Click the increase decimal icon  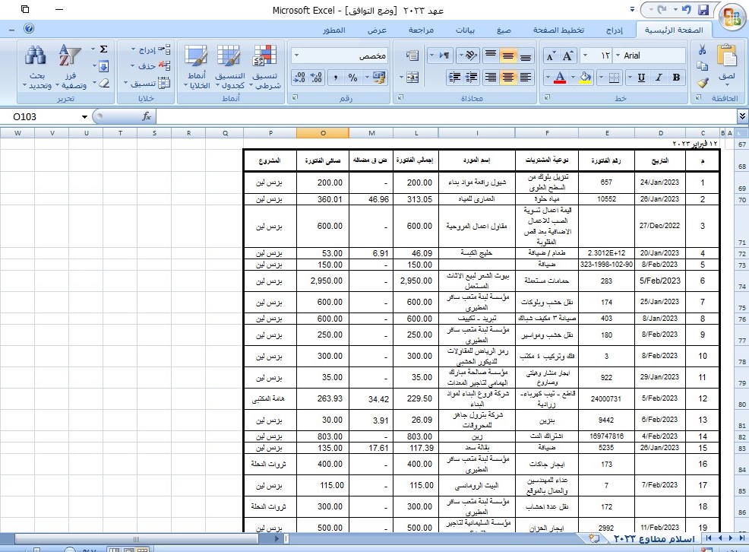tap(317, 78)
